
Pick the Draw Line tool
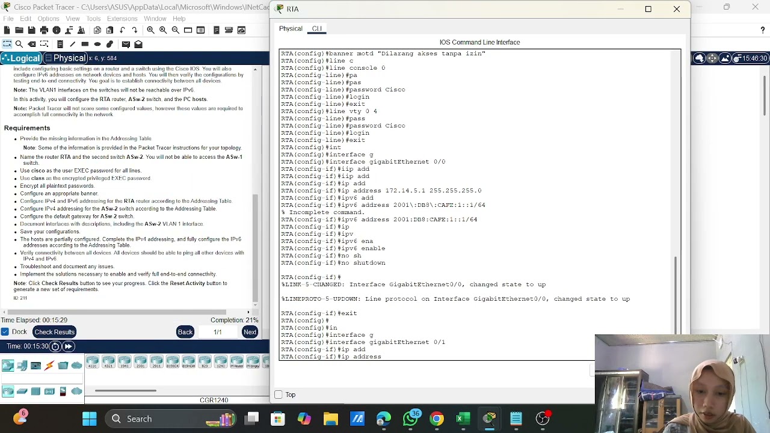pyautogui.click(x=72, y=44)
